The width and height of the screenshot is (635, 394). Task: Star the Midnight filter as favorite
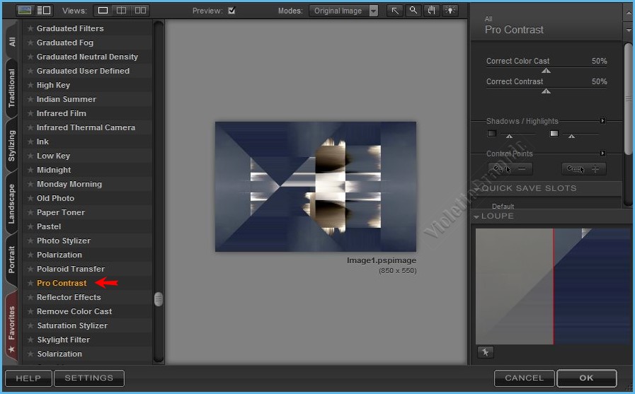(30, 170)
